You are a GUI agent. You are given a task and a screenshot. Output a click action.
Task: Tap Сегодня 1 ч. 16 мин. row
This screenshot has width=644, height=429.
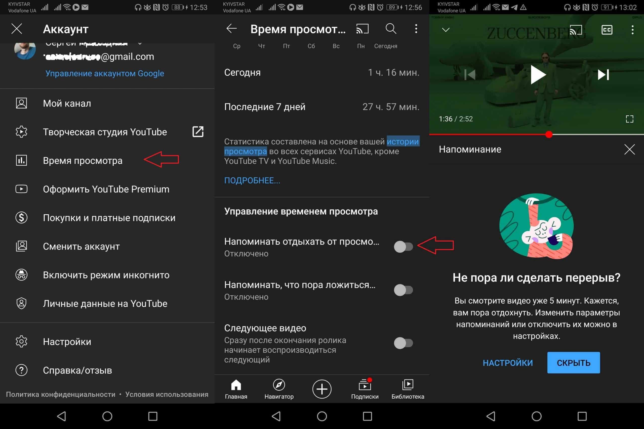tap(322, 72)
